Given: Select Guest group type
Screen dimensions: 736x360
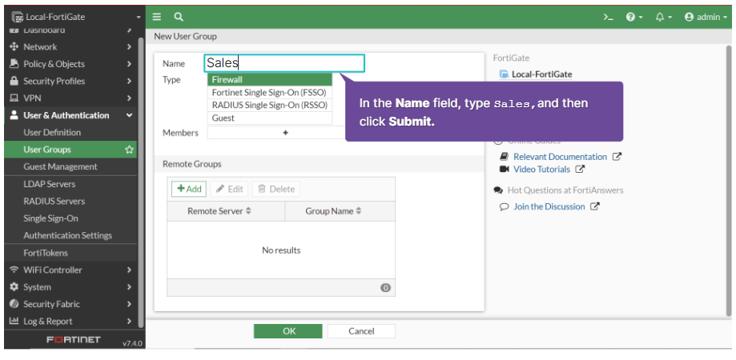Looking at the screenshot, I should coord(269,118).
